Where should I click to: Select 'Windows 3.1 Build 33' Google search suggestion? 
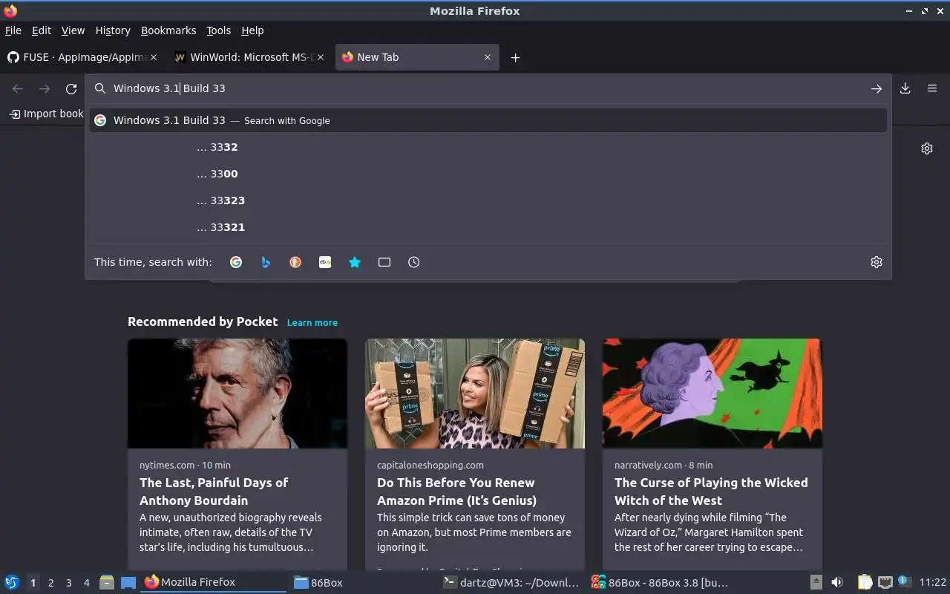point(488,120)
